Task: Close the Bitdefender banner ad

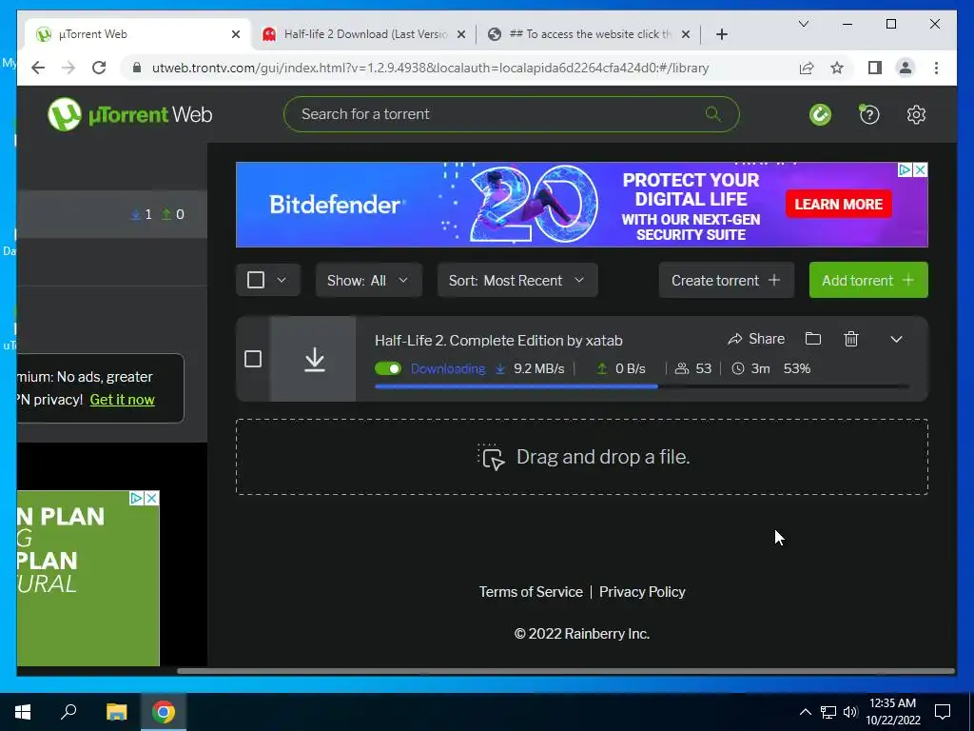Action: tap(921, 169)
